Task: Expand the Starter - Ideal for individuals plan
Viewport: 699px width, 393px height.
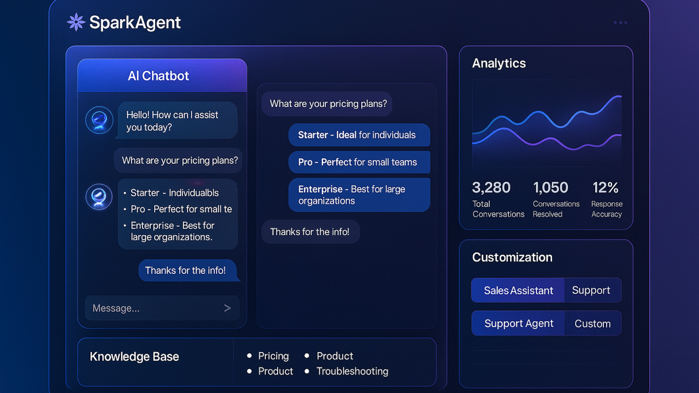Action: [359, 135]
